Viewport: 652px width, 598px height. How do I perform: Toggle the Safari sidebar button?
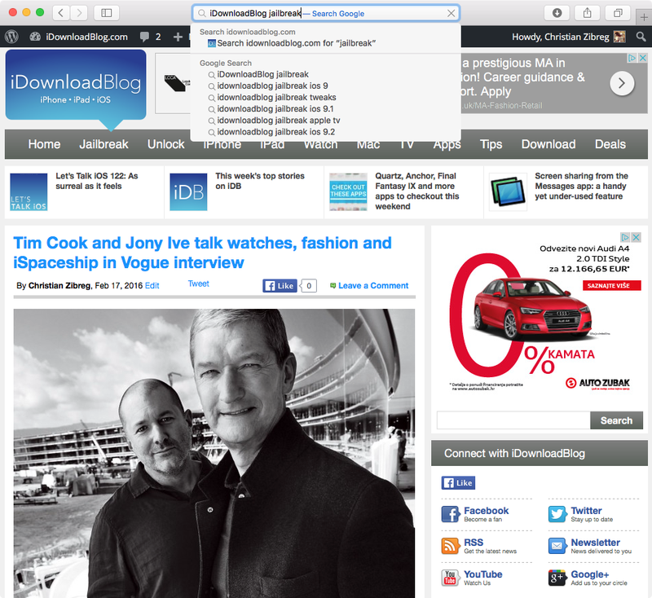coord(107,13)
